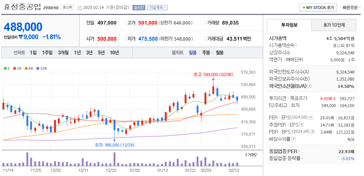
Task: Click the 22.93배 sector PER value
Action: pyautogui.click(x=346, y=152)
